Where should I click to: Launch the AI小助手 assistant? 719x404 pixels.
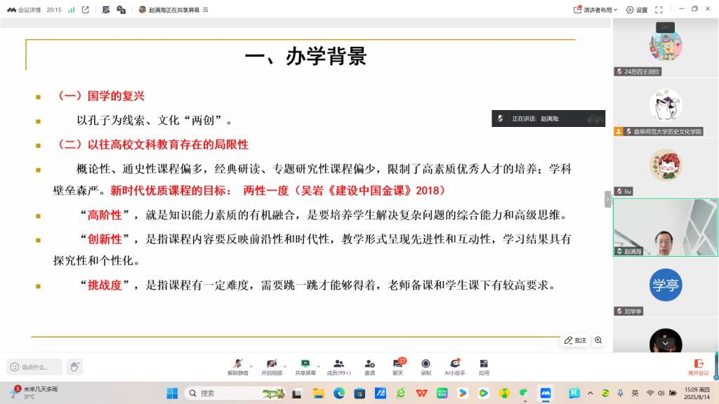[455, 365]
